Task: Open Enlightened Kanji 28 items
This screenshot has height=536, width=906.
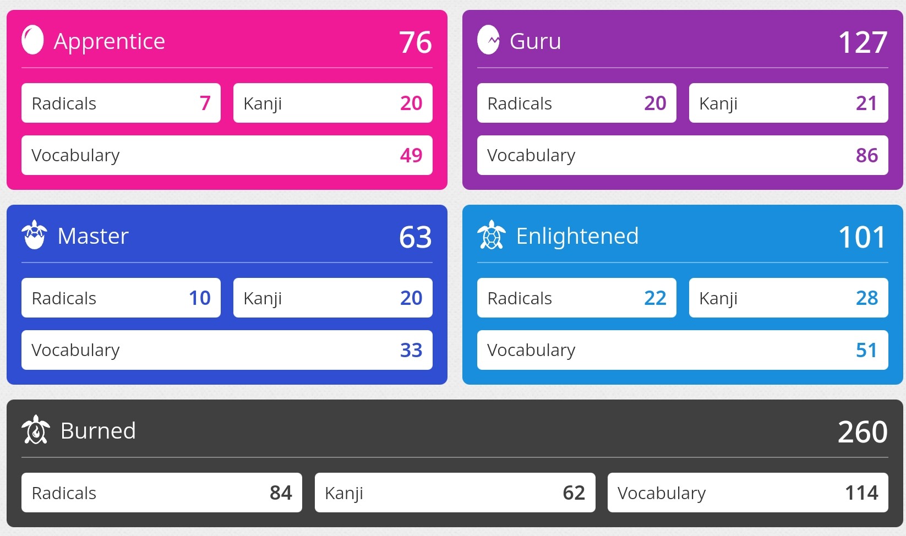Action: point(789,298)
